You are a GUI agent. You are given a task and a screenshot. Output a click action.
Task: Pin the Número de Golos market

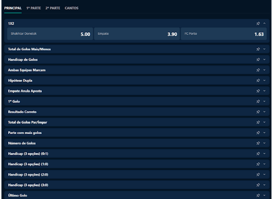point(258,143)
